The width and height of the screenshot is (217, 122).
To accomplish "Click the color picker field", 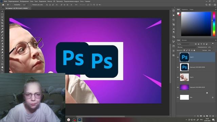I will (x=196, y=24).
